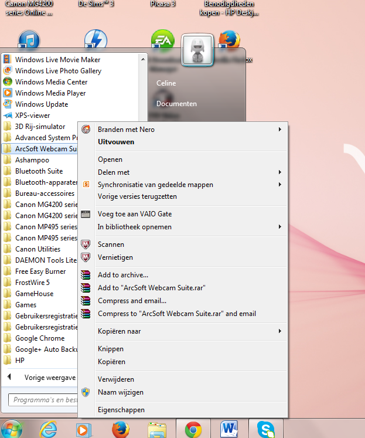Choose Naam wijzigen from context menu
The height and width of the screenshot is (438, 365).
click(120, 392)
